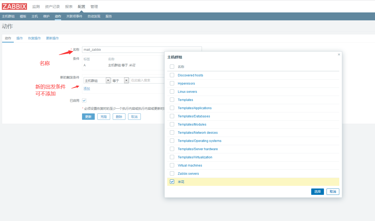Screen dimensions: 375x221
Task: Toggle the 已启用 enabled checkbox
Action: coord(84,100)
